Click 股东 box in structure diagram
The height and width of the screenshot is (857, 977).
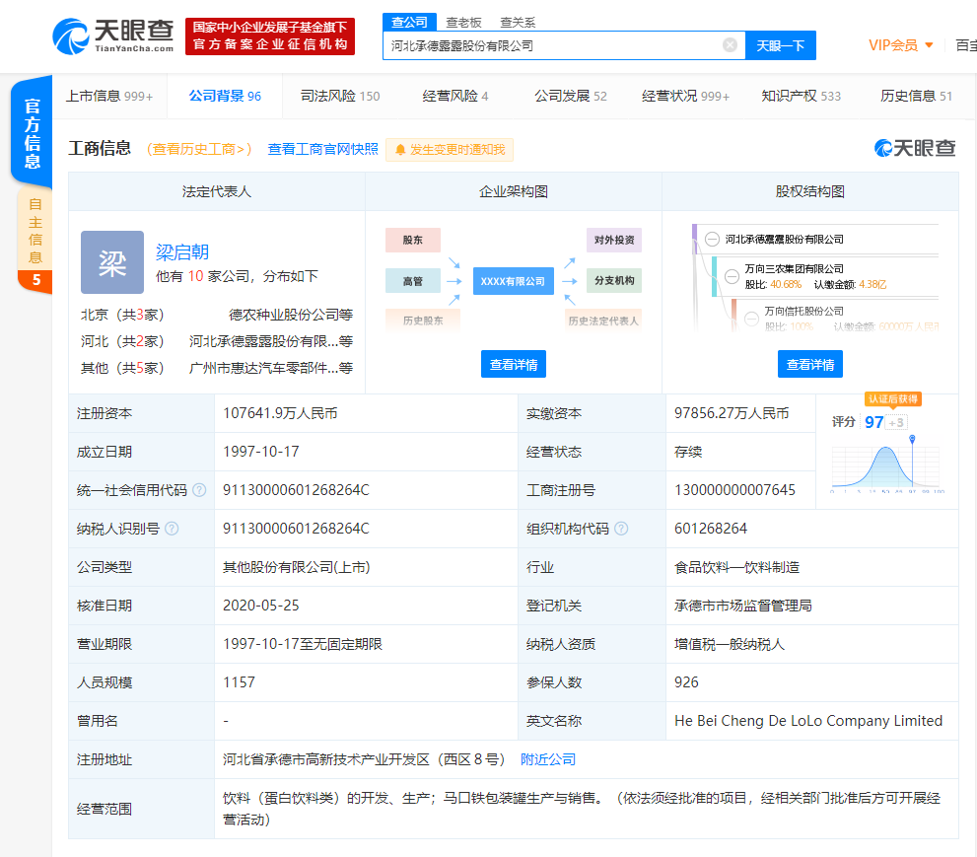coord(412,240)
